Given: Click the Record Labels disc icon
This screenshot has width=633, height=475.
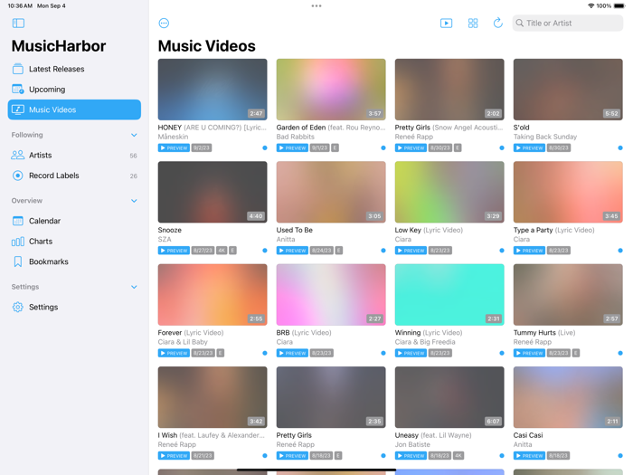Looking at the screenshot, I should coord(18,176).
